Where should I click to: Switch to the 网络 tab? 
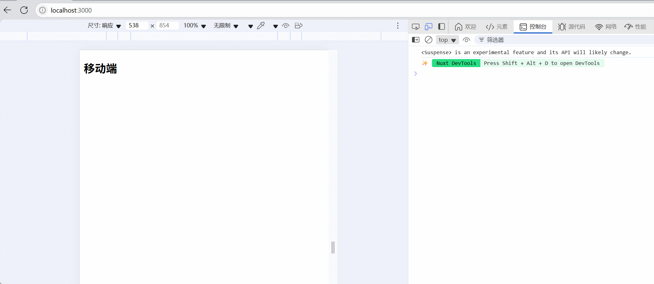click(606, 27)
